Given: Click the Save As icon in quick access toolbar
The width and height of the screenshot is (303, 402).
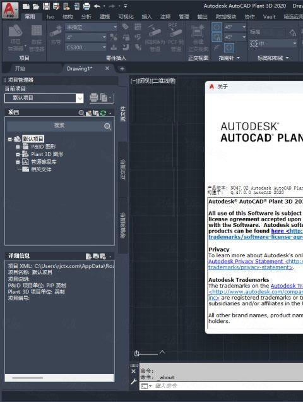Looking at the screenshot, I should pos(56,6).
